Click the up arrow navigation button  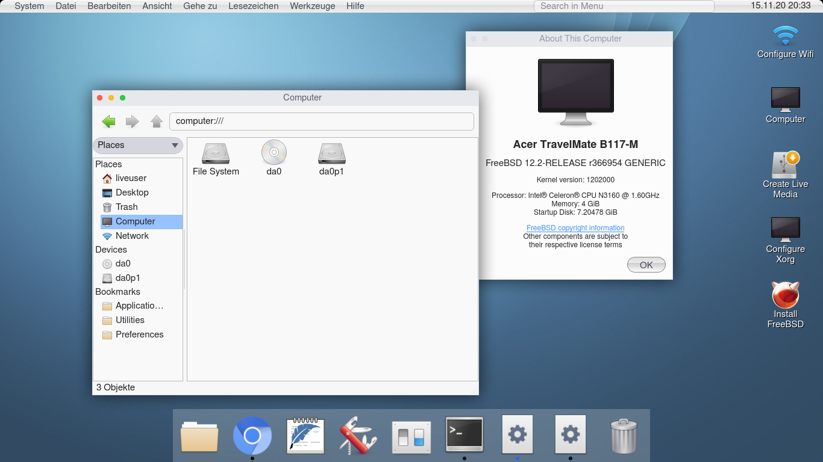(x=156, y=122)
